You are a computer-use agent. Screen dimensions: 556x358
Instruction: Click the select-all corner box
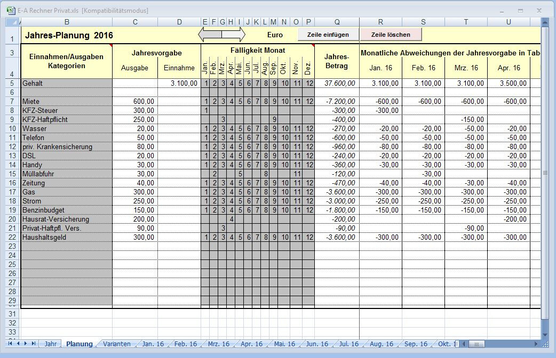[x=12, y=22]
